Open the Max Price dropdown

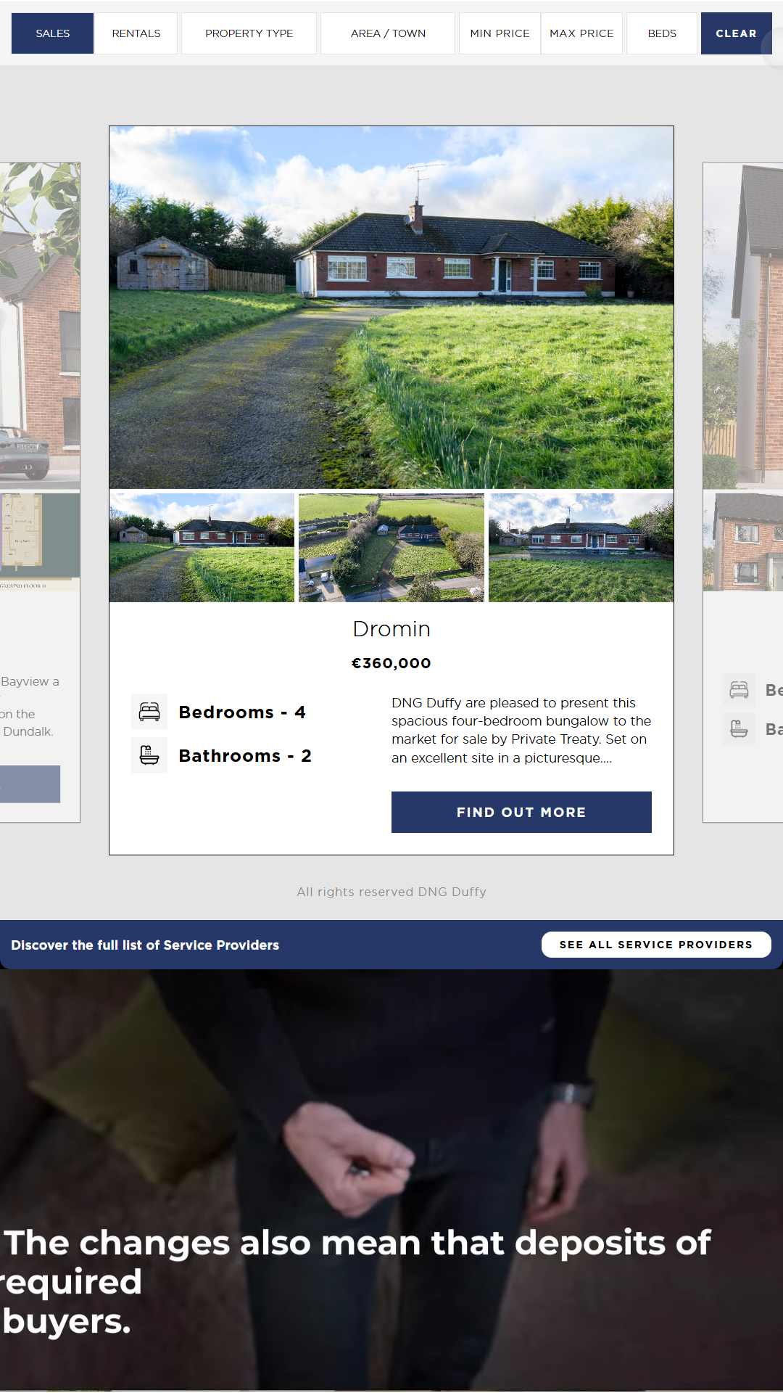[581, 33]
